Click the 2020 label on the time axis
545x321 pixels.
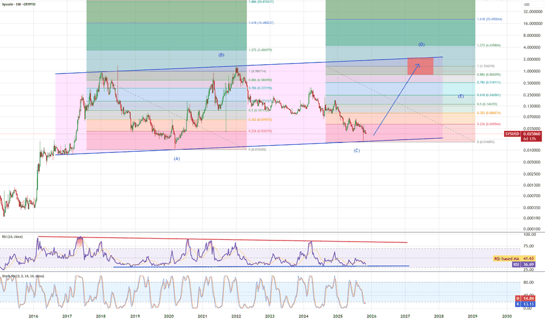tap(169, 316)
